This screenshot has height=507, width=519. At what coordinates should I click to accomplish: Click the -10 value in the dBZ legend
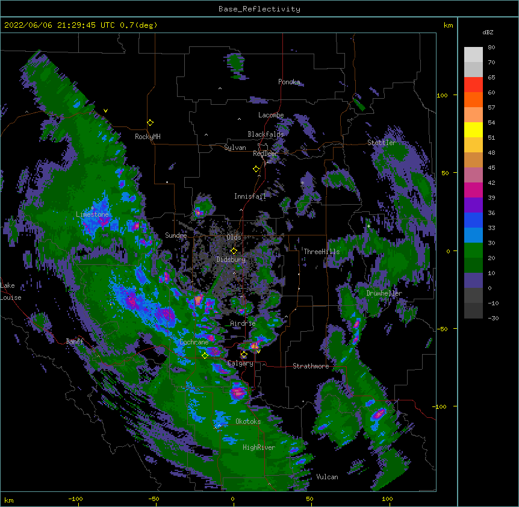[x=493, y=303]
